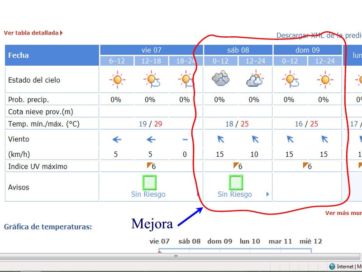Click the cloudy sky icon for sáb 08 0-12
The width and height of the screenshot is (362, 272).
[x=220, y=80]
